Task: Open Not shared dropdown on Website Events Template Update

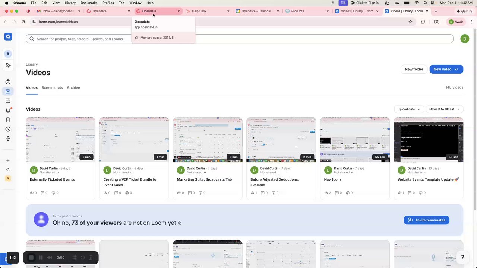Action: click(417, 173)
